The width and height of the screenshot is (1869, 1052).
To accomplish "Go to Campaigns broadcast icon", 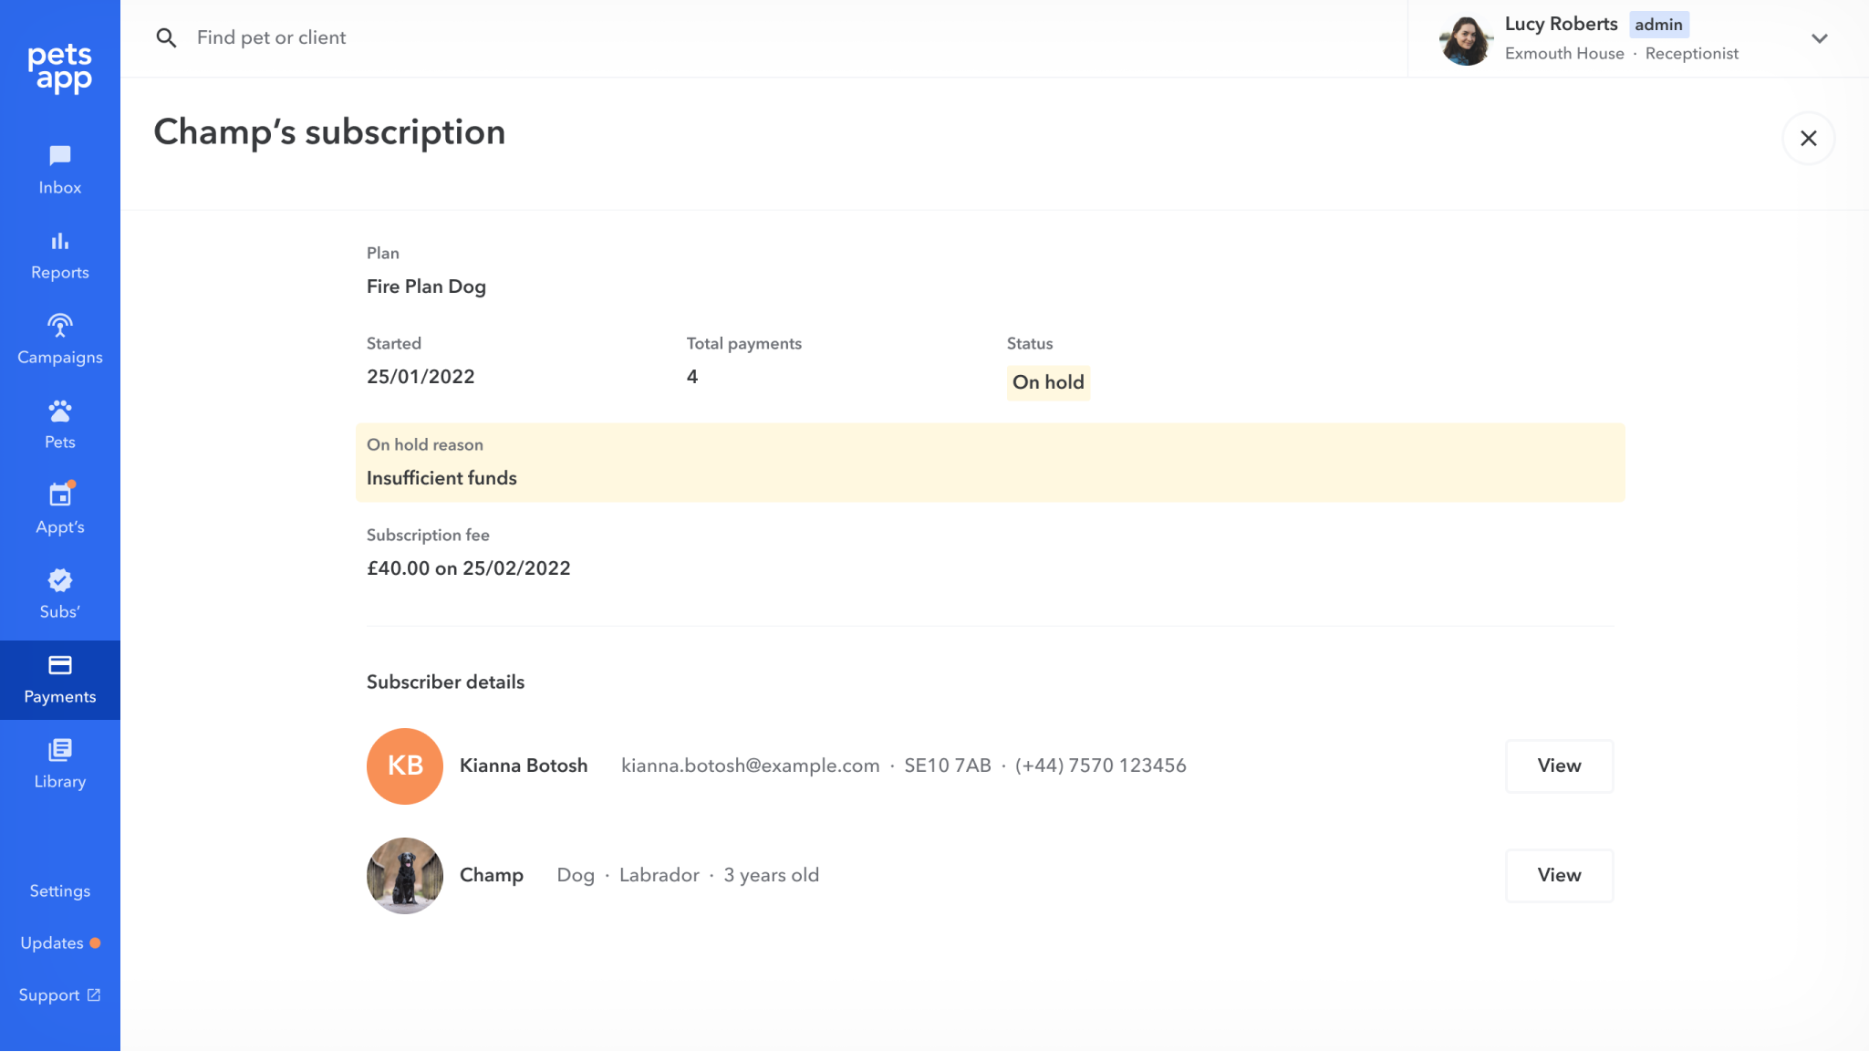I will pos(60,326).
